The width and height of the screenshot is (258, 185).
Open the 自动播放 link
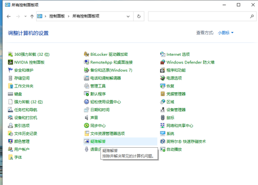click(174, 149)
